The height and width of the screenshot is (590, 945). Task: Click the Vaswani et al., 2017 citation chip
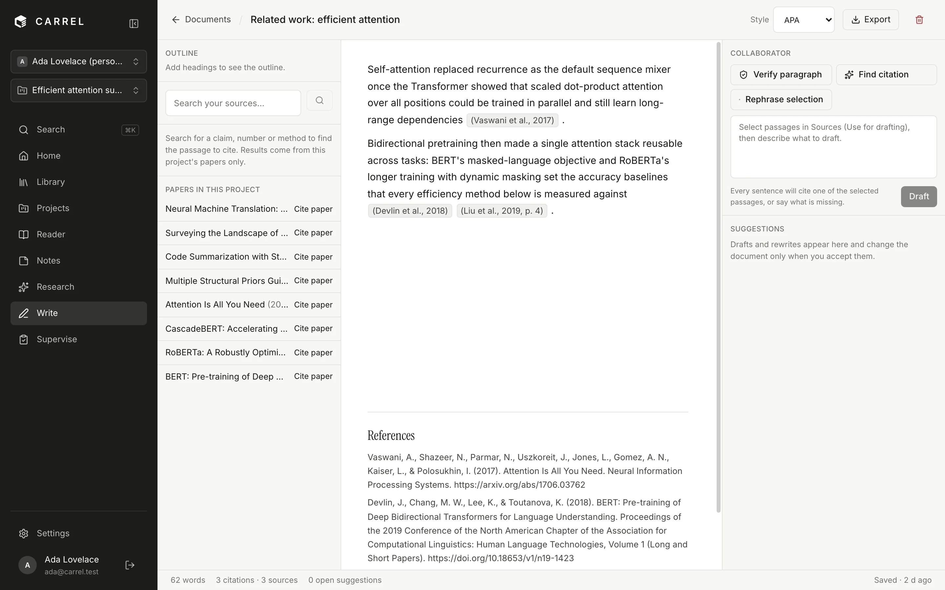512,120
